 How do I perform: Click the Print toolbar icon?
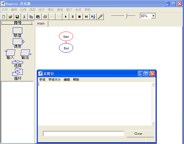pyautogui.click(x=45, y=17)
